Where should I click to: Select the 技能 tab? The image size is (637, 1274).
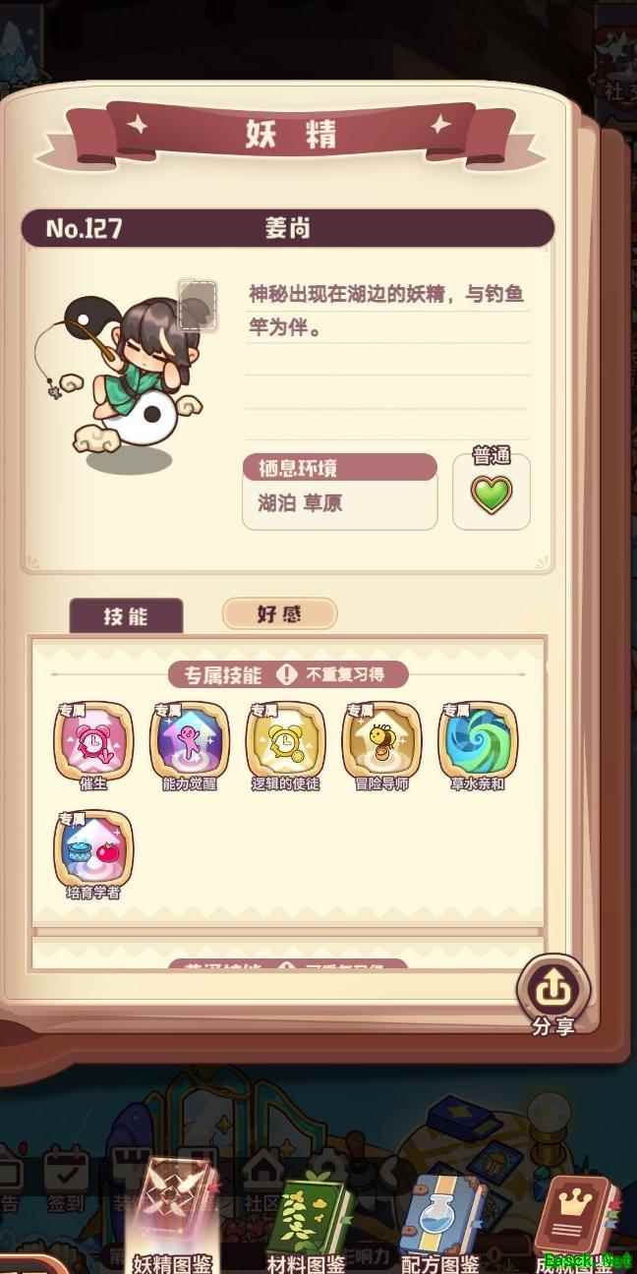pyautogui.click(x=126, y=615)
